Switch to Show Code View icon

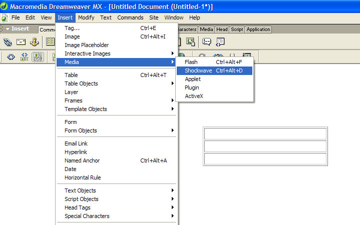11,57
